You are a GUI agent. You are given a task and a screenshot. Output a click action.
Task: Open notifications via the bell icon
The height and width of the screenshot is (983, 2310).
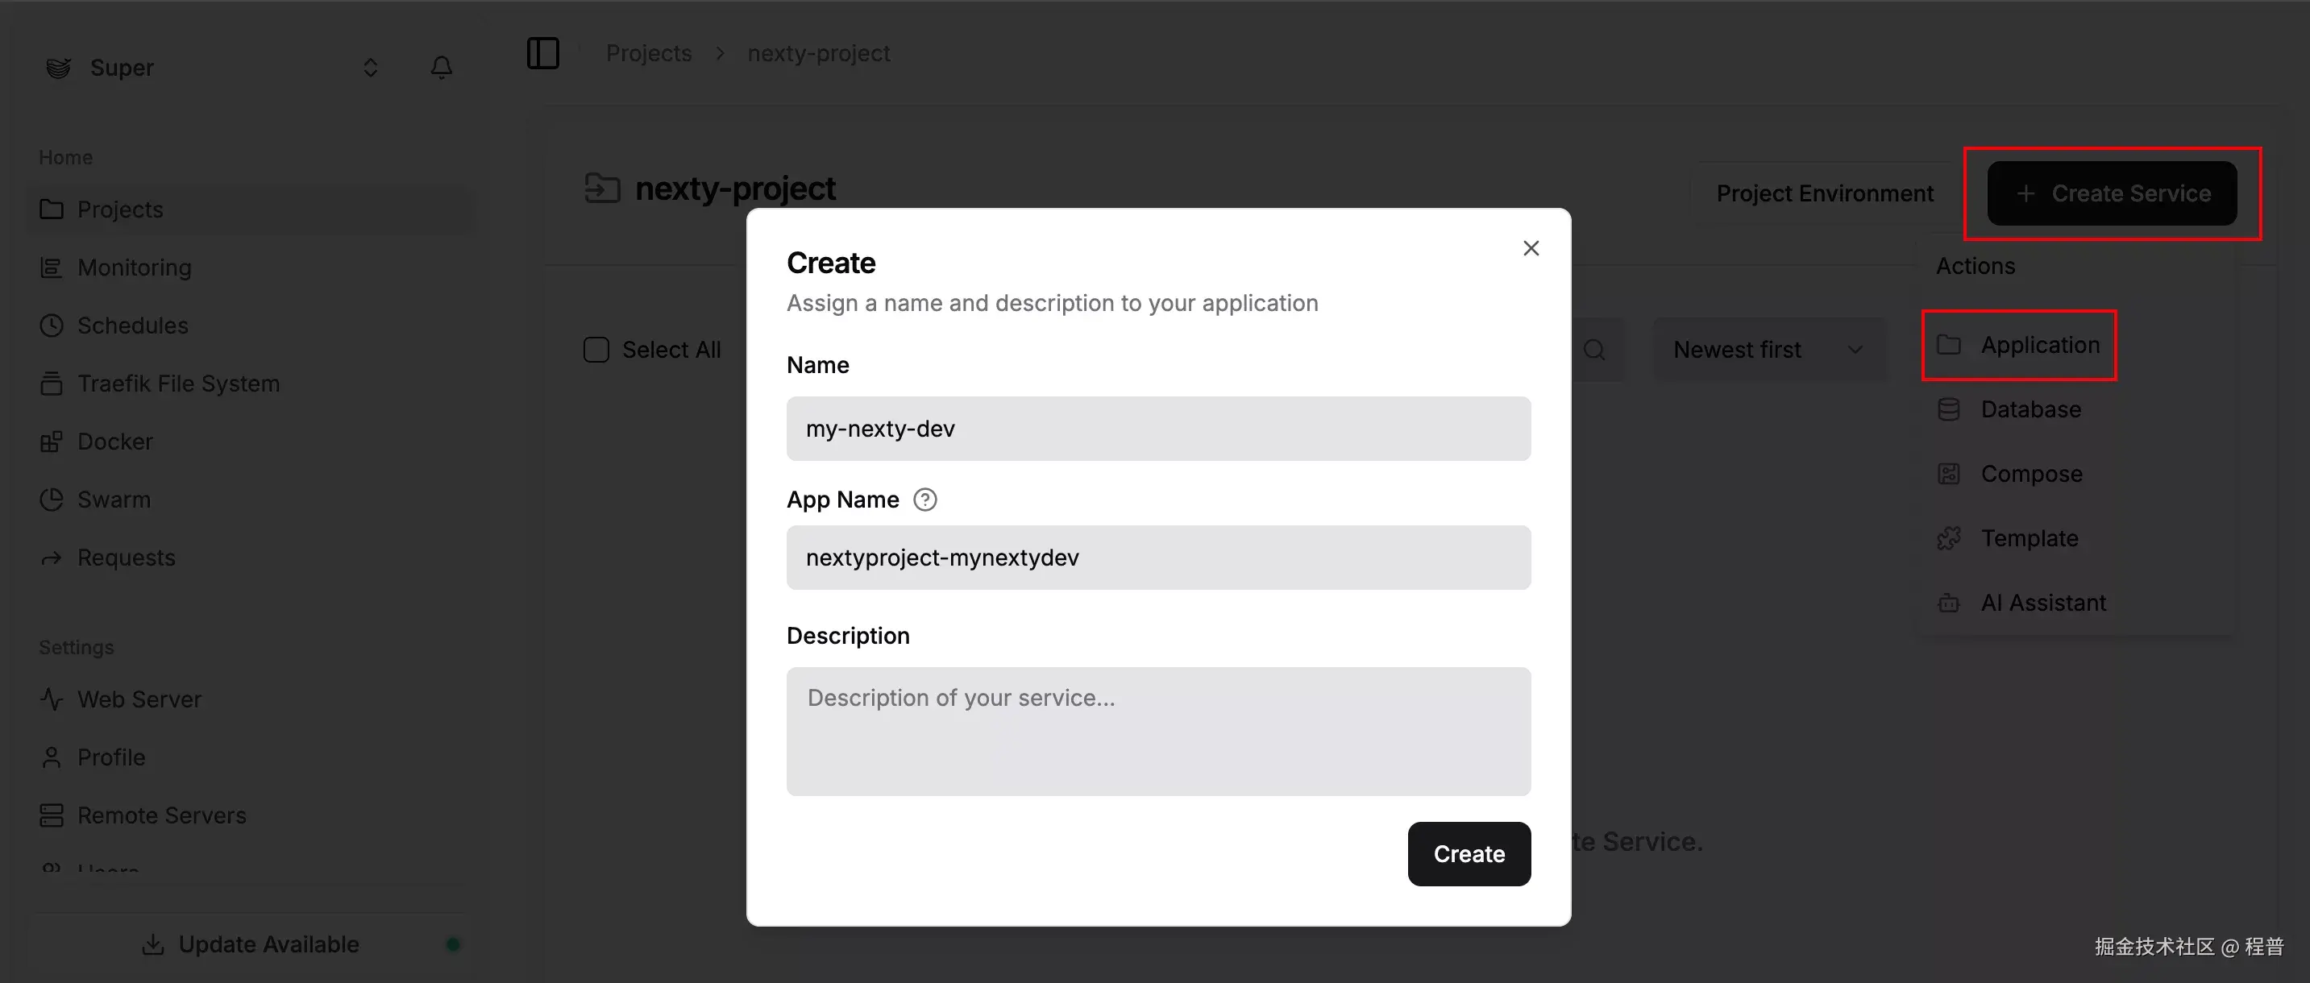(441, 66)
